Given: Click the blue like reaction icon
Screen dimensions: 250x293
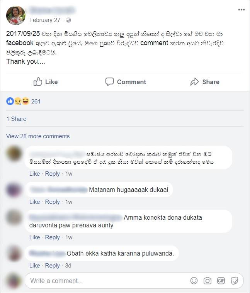Looking at the screenshot, I should click(10, 101).
